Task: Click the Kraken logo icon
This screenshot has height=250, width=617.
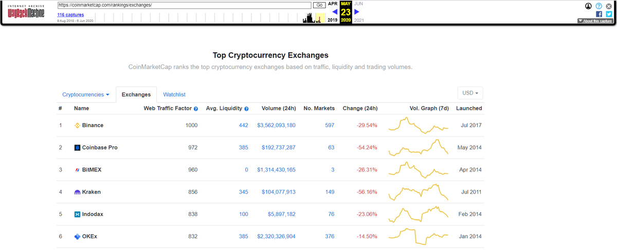Action: pos(77,192)
